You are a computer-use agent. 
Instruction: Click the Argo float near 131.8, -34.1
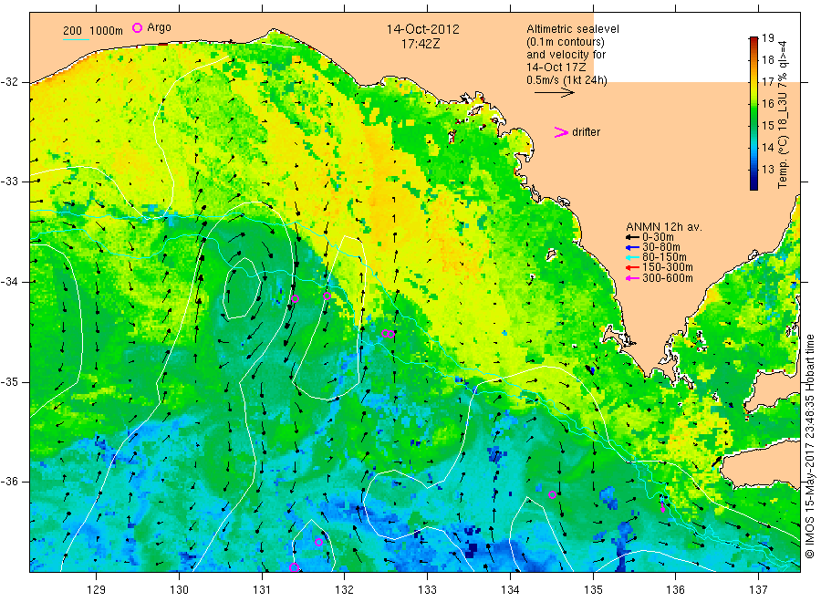tap(327, 296)
